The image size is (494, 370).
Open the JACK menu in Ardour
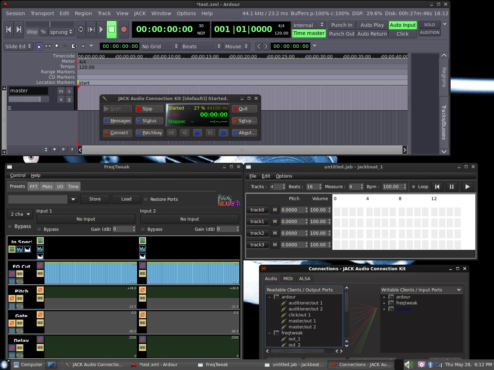[x=140, y=13]
